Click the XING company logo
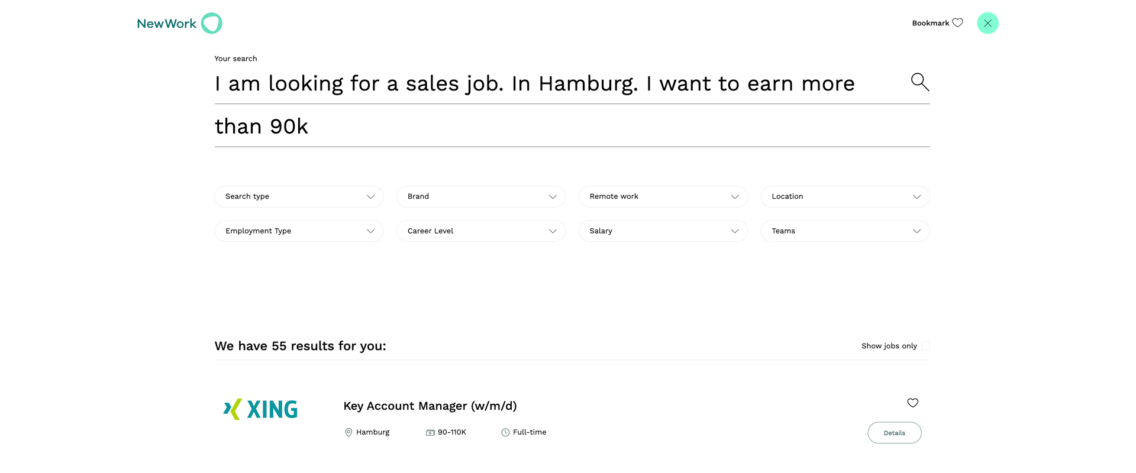Screen dimensions: 1136x473 (260, 409)
